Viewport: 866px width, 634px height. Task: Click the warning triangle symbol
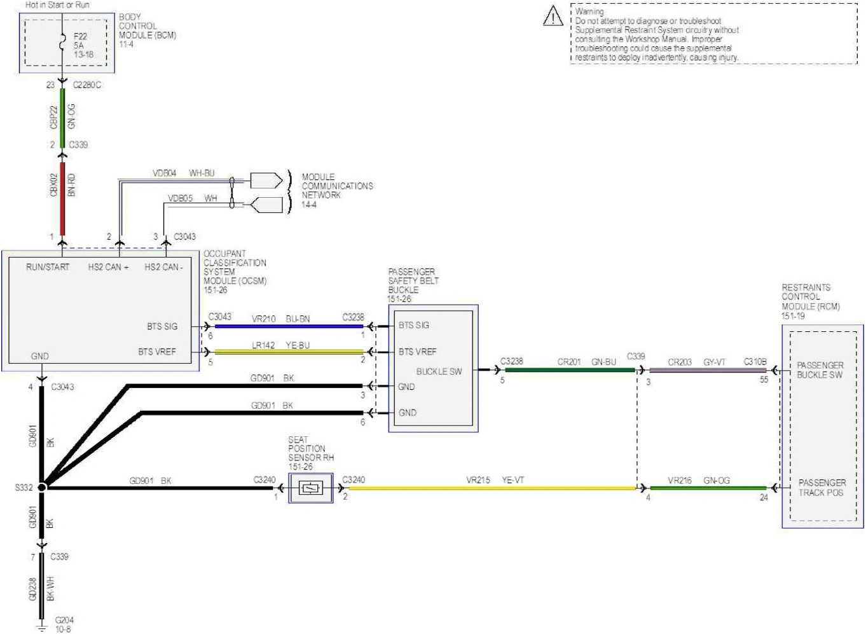(553, 15)
